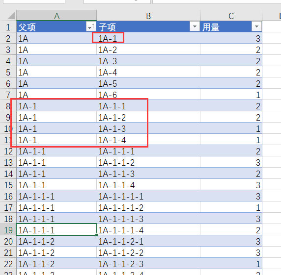
Task: Click cell 1A-2 in column B
Action: [x=148, y=50]
